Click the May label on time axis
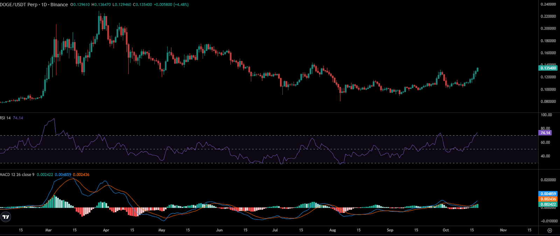The width and height of the screenshot is (560, 236). click(162, 230)
